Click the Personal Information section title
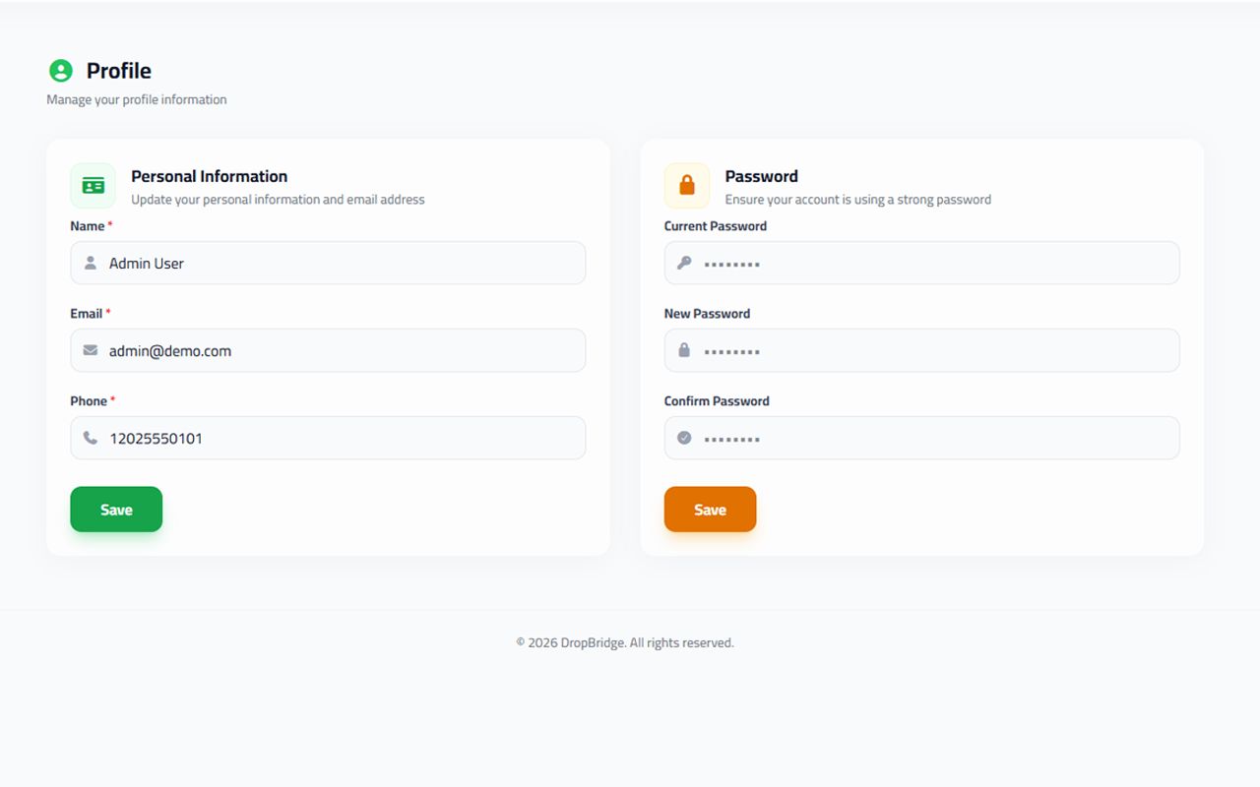This screenshot has height=787, width=1260. point(210,177)
